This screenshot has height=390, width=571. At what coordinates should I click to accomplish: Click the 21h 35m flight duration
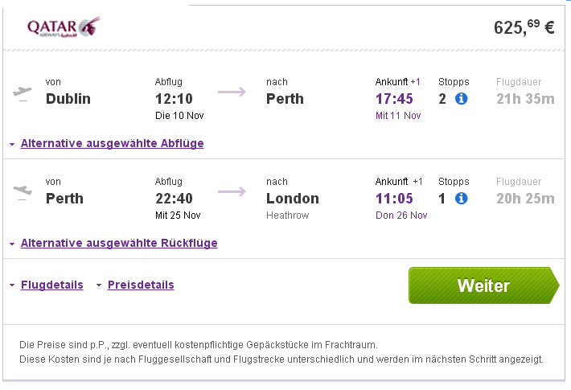[x=525, y=99]
